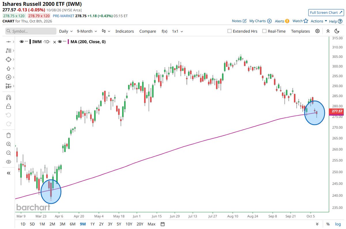Delete drawings with the trash icon
346x229 pixels.
[x=8, y=135]
